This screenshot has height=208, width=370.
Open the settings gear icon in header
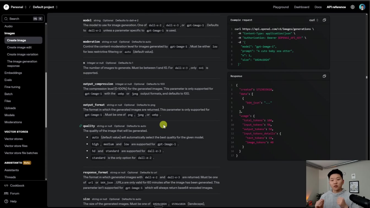352,7
